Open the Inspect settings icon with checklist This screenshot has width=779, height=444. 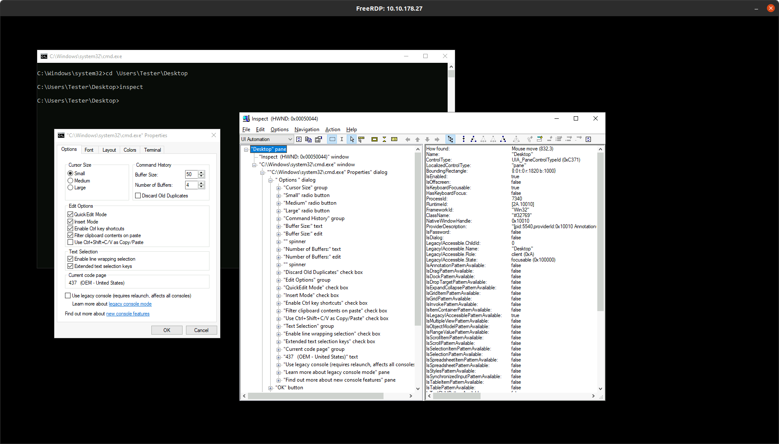click(x=319, y=139)
